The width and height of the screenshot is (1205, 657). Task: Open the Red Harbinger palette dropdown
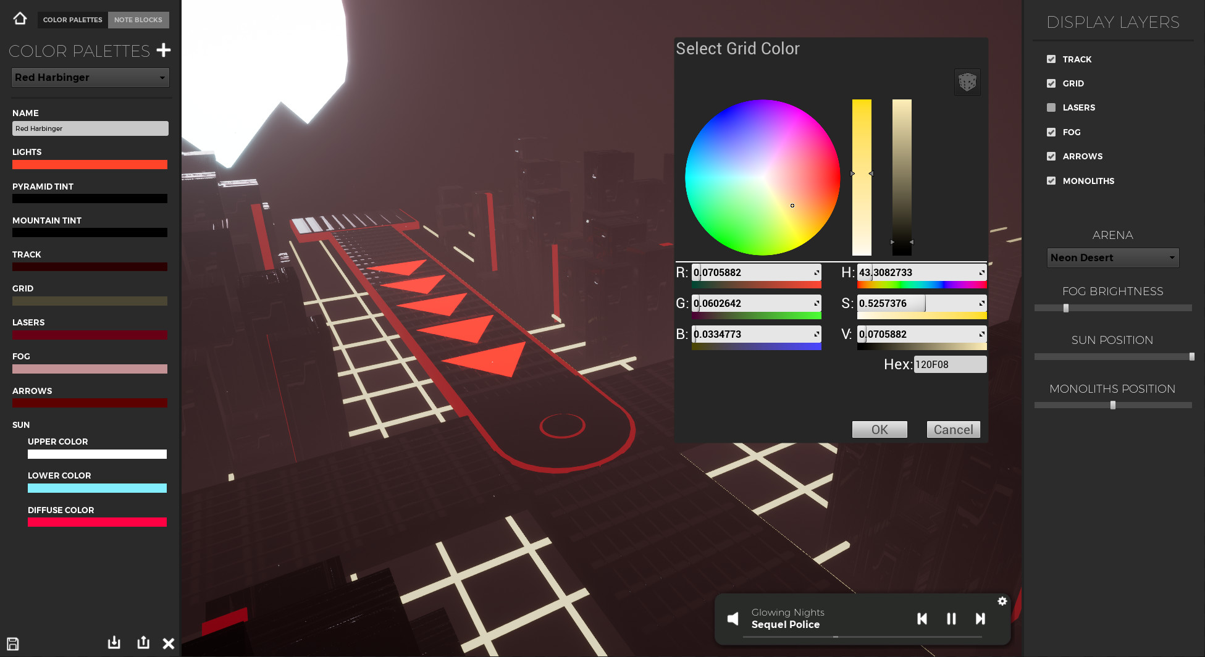(90, 77)
